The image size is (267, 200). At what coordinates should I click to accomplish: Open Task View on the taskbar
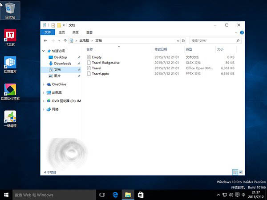102,195
